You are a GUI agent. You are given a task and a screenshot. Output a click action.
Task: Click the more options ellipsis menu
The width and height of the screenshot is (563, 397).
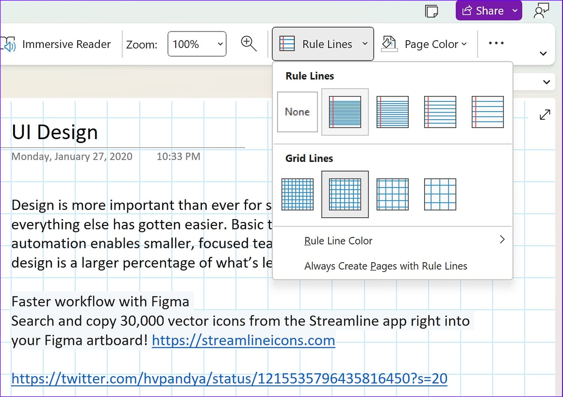496,43
